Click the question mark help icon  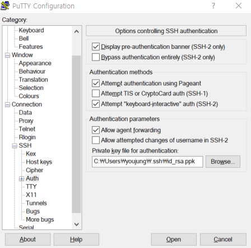point(213,6)
